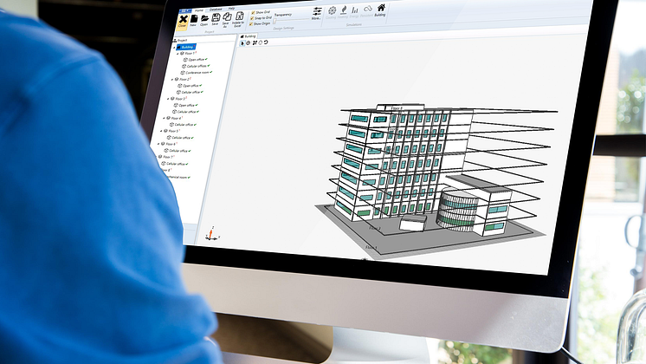Image resolution: width=646 pixels, height=364 pixels.
Task: Select the Building node in project tree
Action: click(186, 47)
